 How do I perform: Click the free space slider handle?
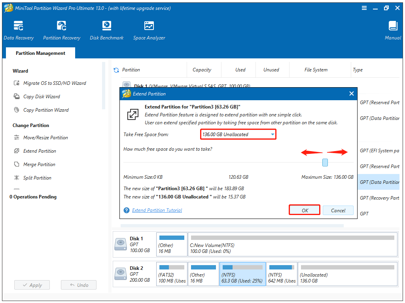point(325,163)
